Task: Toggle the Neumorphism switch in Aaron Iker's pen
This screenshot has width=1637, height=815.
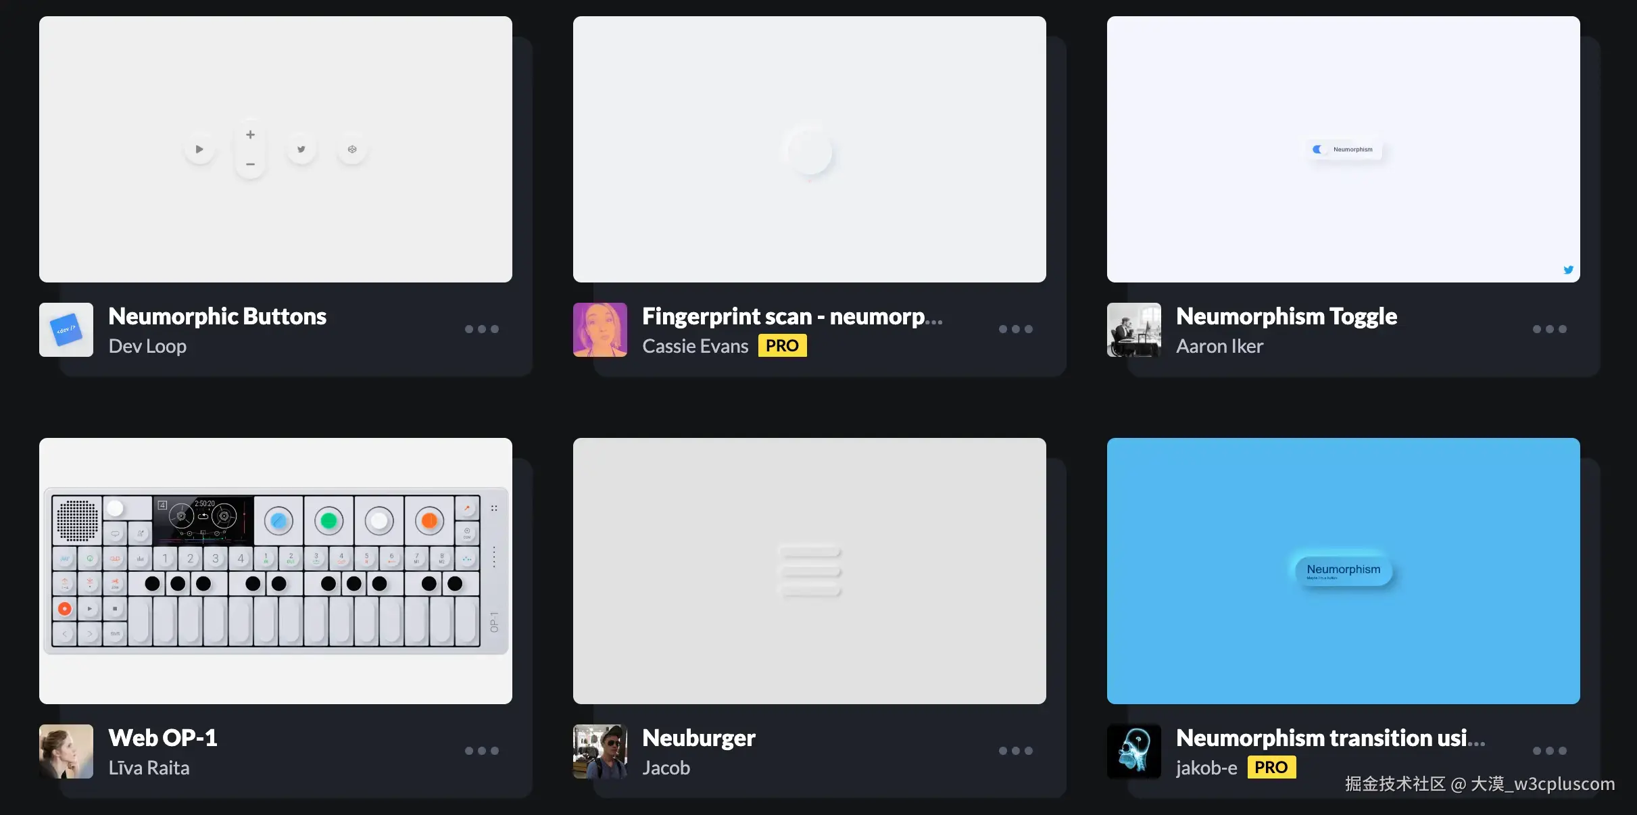Action: click(x=1317, y=149)
